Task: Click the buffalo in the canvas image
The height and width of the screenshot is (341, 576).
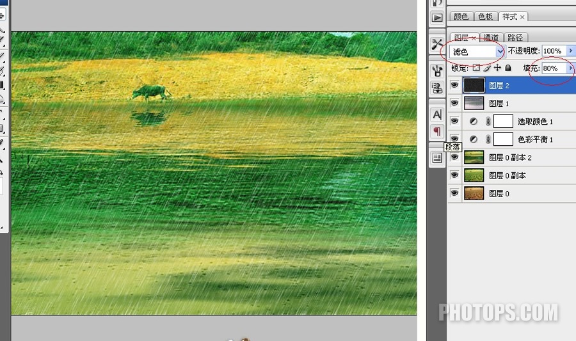Action: (151, 92)
